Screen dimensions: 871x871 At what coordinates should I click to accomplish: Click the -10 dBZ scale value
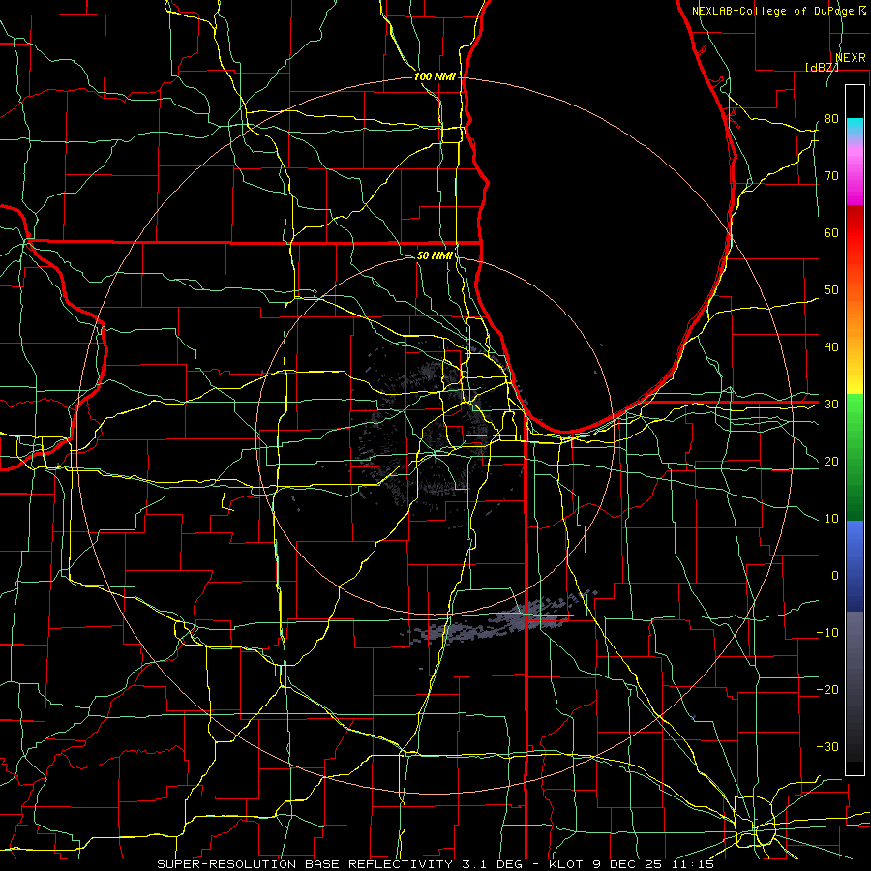coord(827,633)
